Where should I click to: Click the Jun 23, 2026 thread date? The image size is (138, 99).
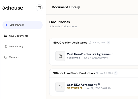pyautogui.click(x=99, y=43)
